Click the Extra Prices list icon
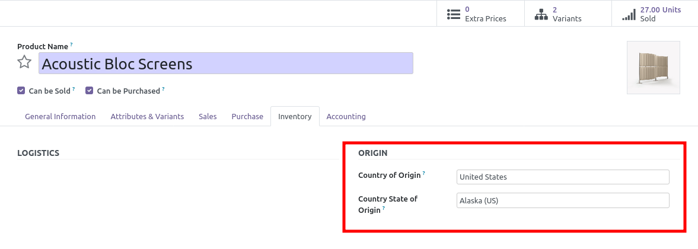The width and height of the screenshot is (698, 249). (x=454, y=14)
